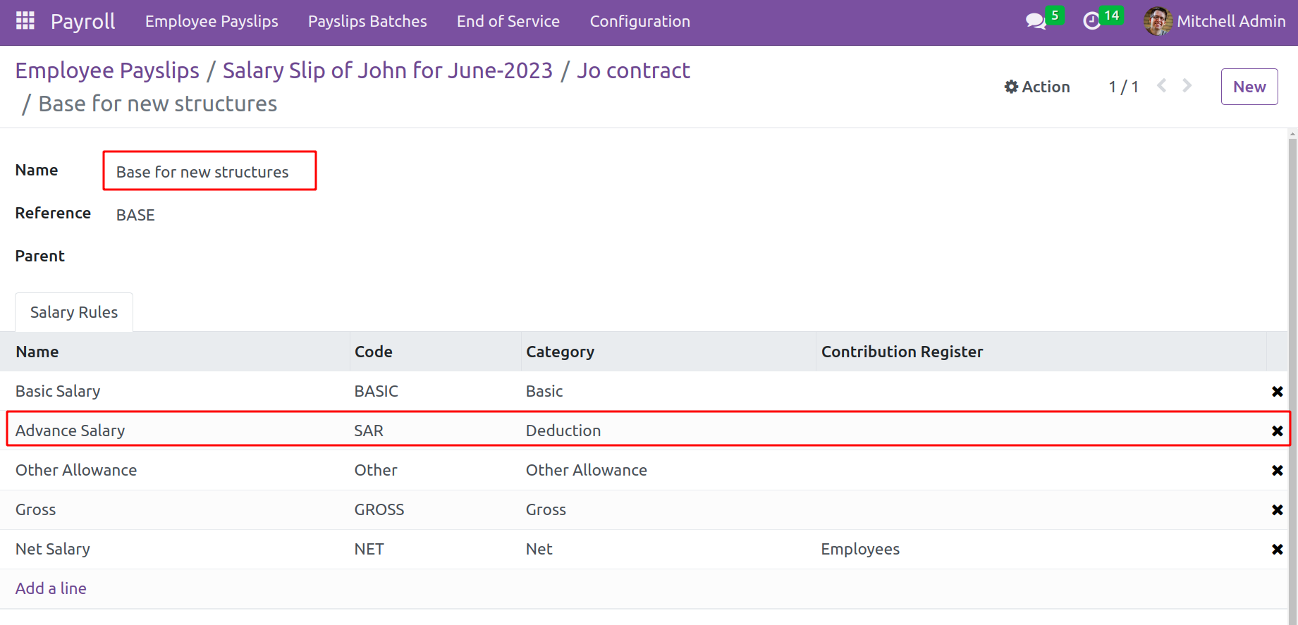Open Mitchell Admin user menu
This screenshot has height=625, width=1298.
coord(1215,21)
